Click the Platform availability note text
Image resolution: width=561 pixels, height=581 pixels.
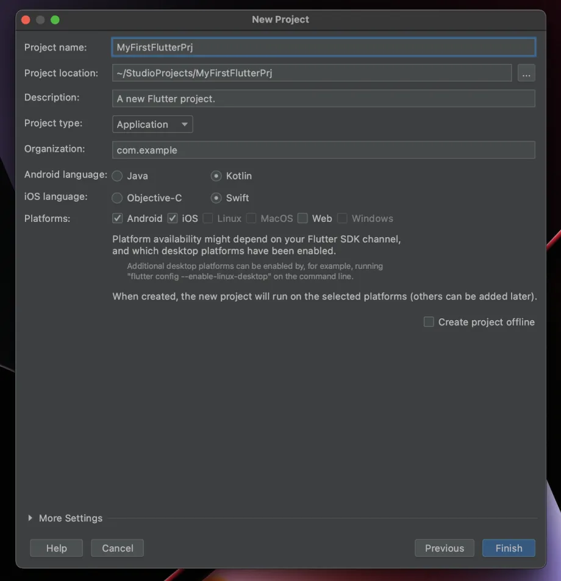[257, 245]
